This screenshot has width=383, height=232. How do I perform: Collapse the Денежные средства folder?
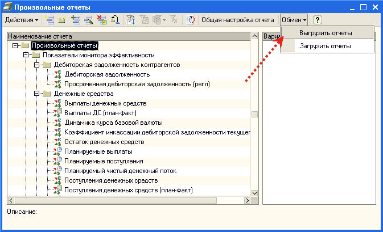pyautogui.click(x=36, y=94)
